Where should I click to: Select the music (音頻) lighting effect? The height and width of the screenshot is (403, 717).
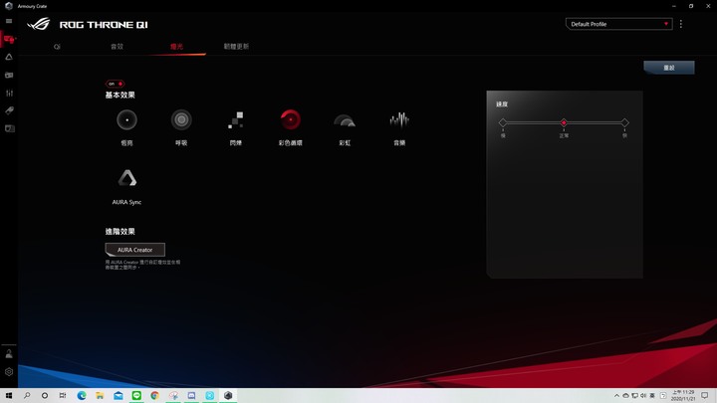[399, 120]
